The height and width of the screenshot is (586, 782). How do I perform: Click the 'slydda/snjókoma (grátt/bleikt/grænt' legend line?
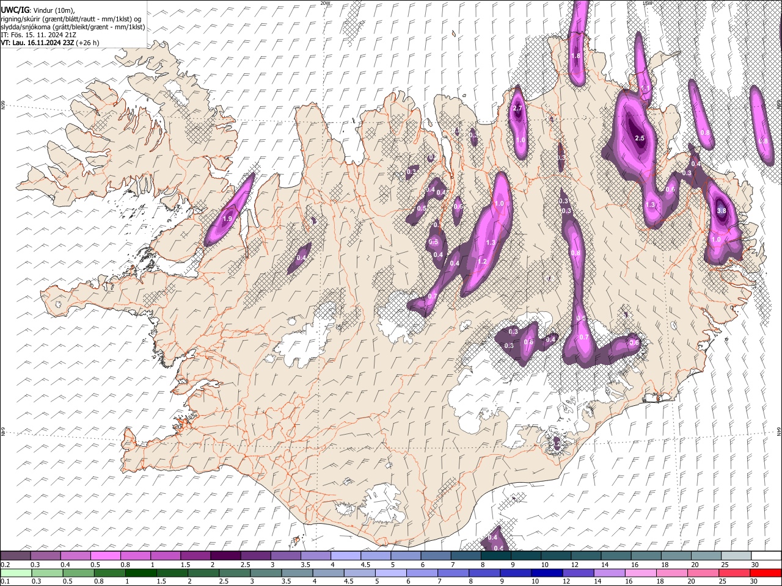[x=73, y=27]
